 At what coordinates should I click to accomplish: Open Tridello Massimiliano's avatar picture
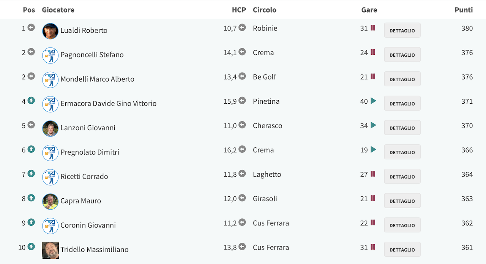50,250
